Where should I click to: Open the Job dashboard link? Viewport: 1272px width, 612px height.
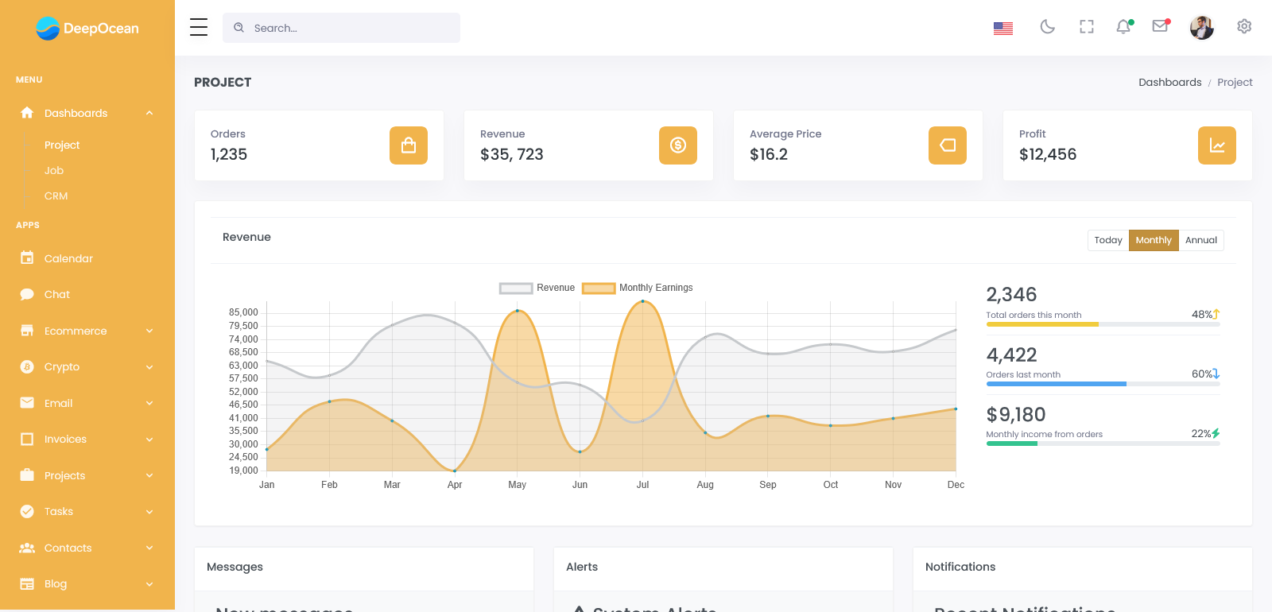(54, 170)
